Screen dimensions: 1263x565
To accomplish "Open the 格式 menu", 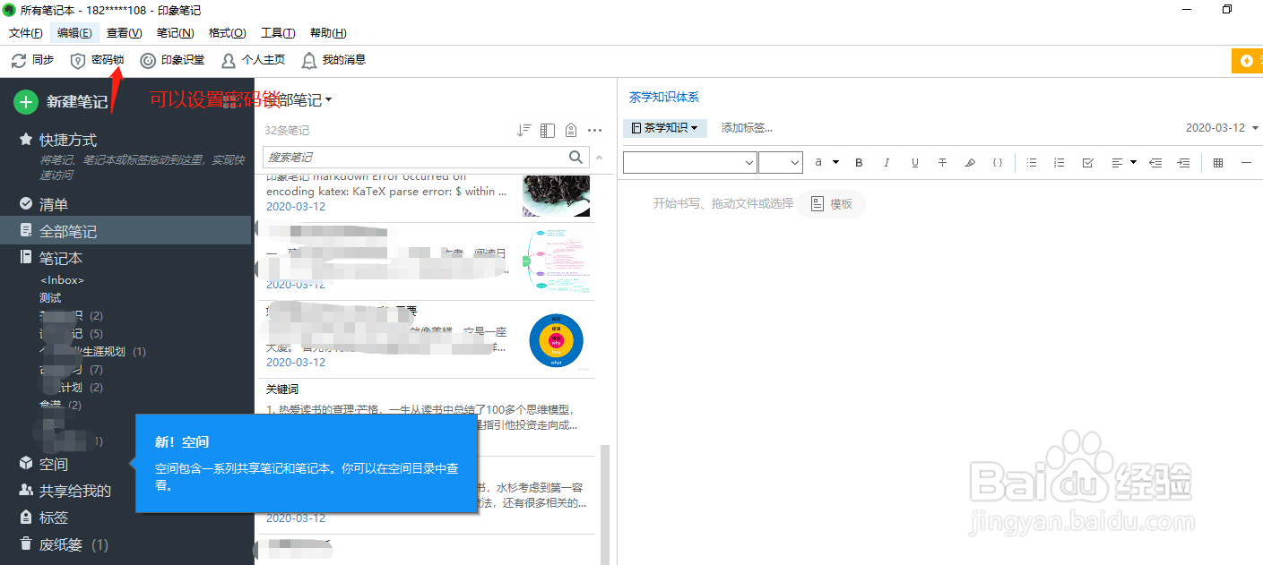I will [x=228, y=32].
